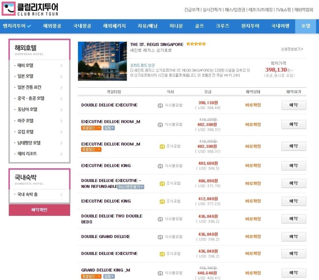The image size is (319, 280).
Task: Open 레포츠/트레킹 top link
Action: [260, 10]
